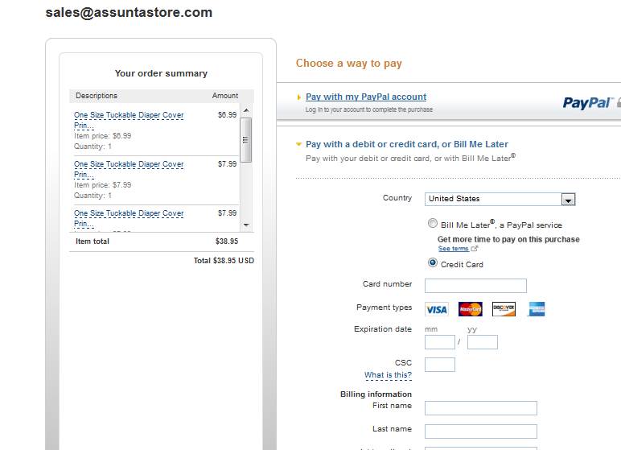621x450 pixels.
Task: Click the order summary scrollbar thumb
Action: [246, 139]
